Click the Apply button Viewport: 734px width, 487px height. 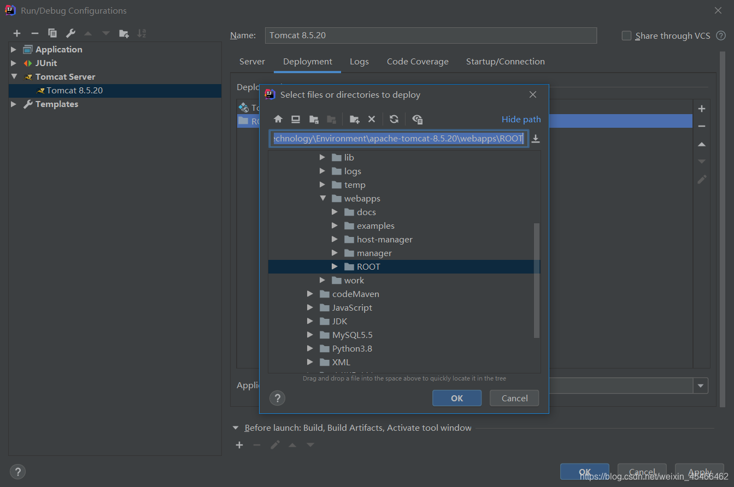(x=700, y=472)
